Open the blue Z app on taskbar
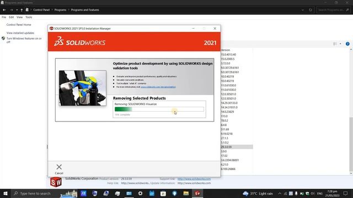This screenshot has height=198, width=353. (83, 194)
